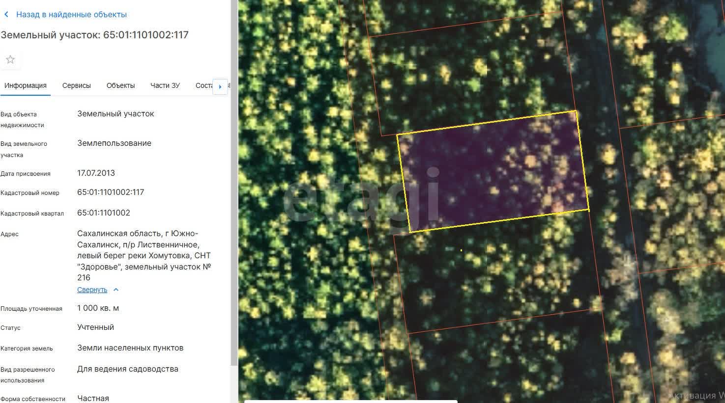725x403 pixels.
Task: Open 'Назад в найденные объекты' link
Action: click(71, 15)
